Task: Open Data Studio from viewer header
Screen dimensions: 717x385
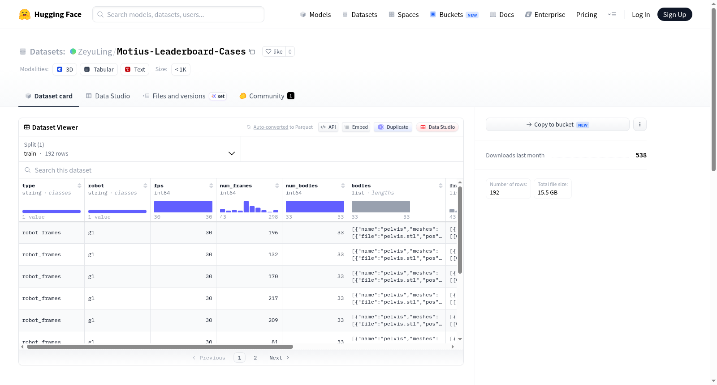Action: pos(437,127)
